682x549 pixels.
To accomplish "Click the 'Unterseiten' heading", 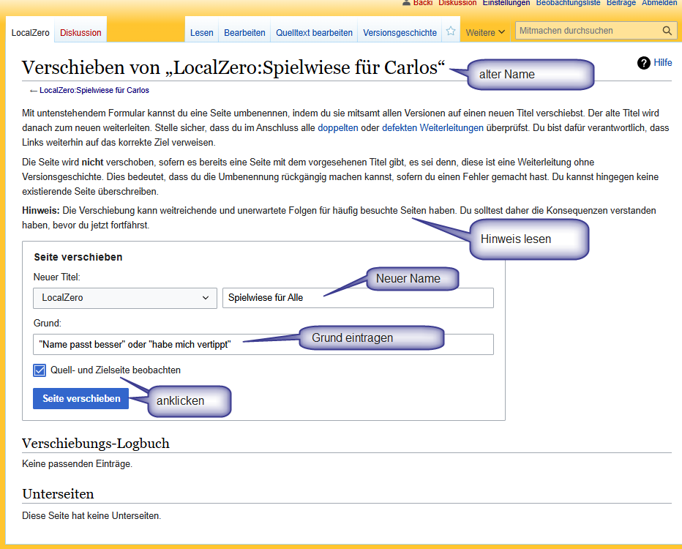I will point(59,494).
